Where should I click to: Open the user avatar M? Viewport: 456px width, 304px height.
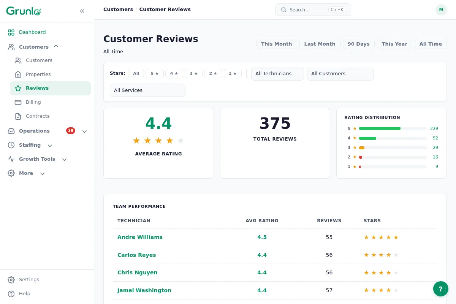(441, 10)
